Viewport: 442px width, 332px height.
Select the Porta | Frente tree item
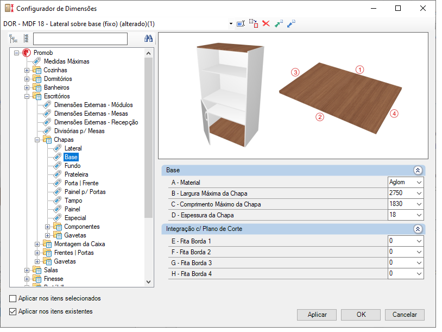(x=81, y=183)
